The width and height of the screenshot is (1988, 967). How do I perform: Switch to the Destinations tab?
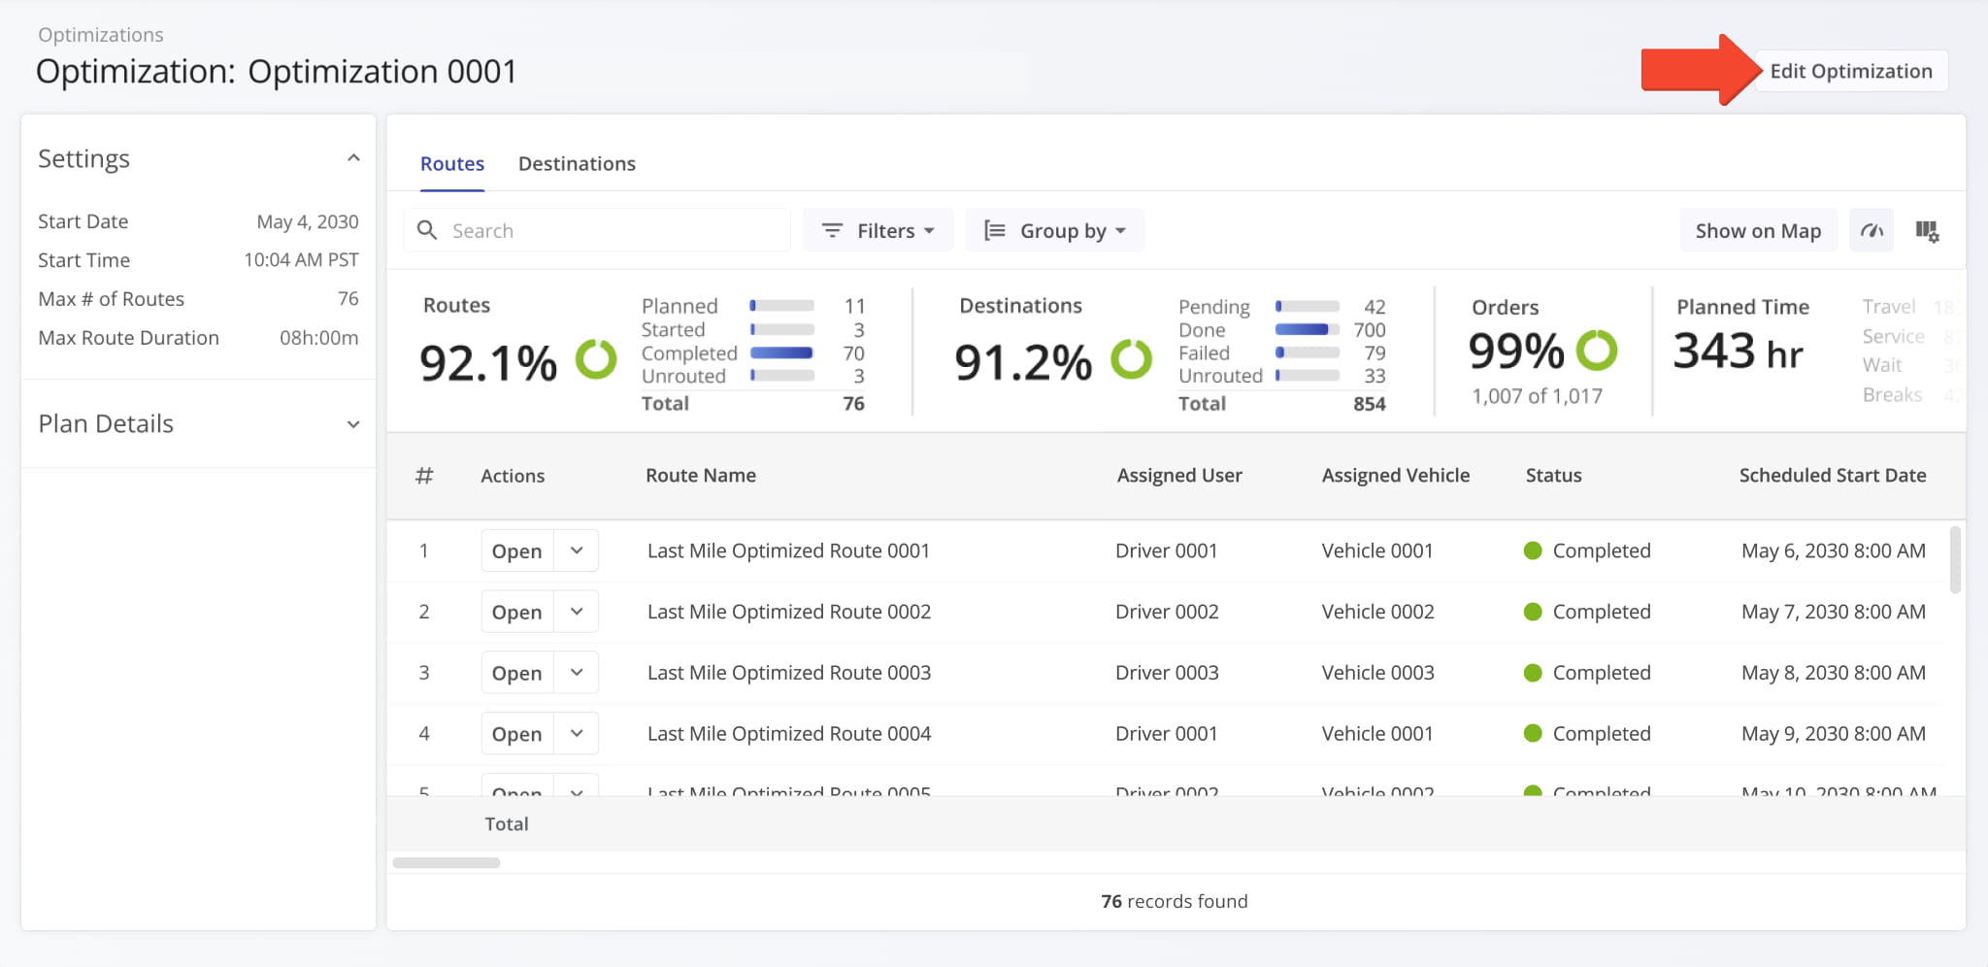tap(577, 163)
